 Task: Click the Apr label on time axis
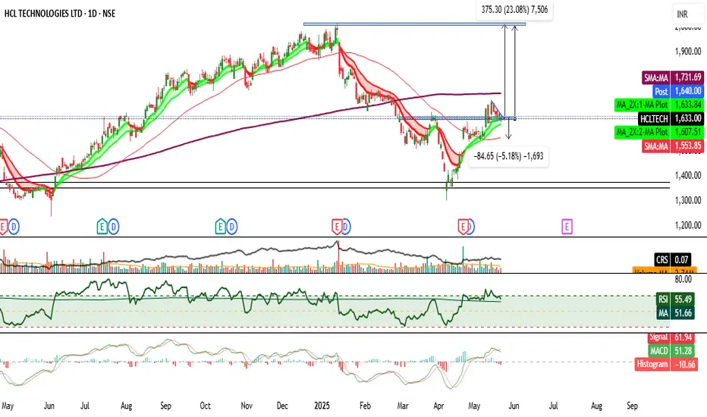point(438,406)
